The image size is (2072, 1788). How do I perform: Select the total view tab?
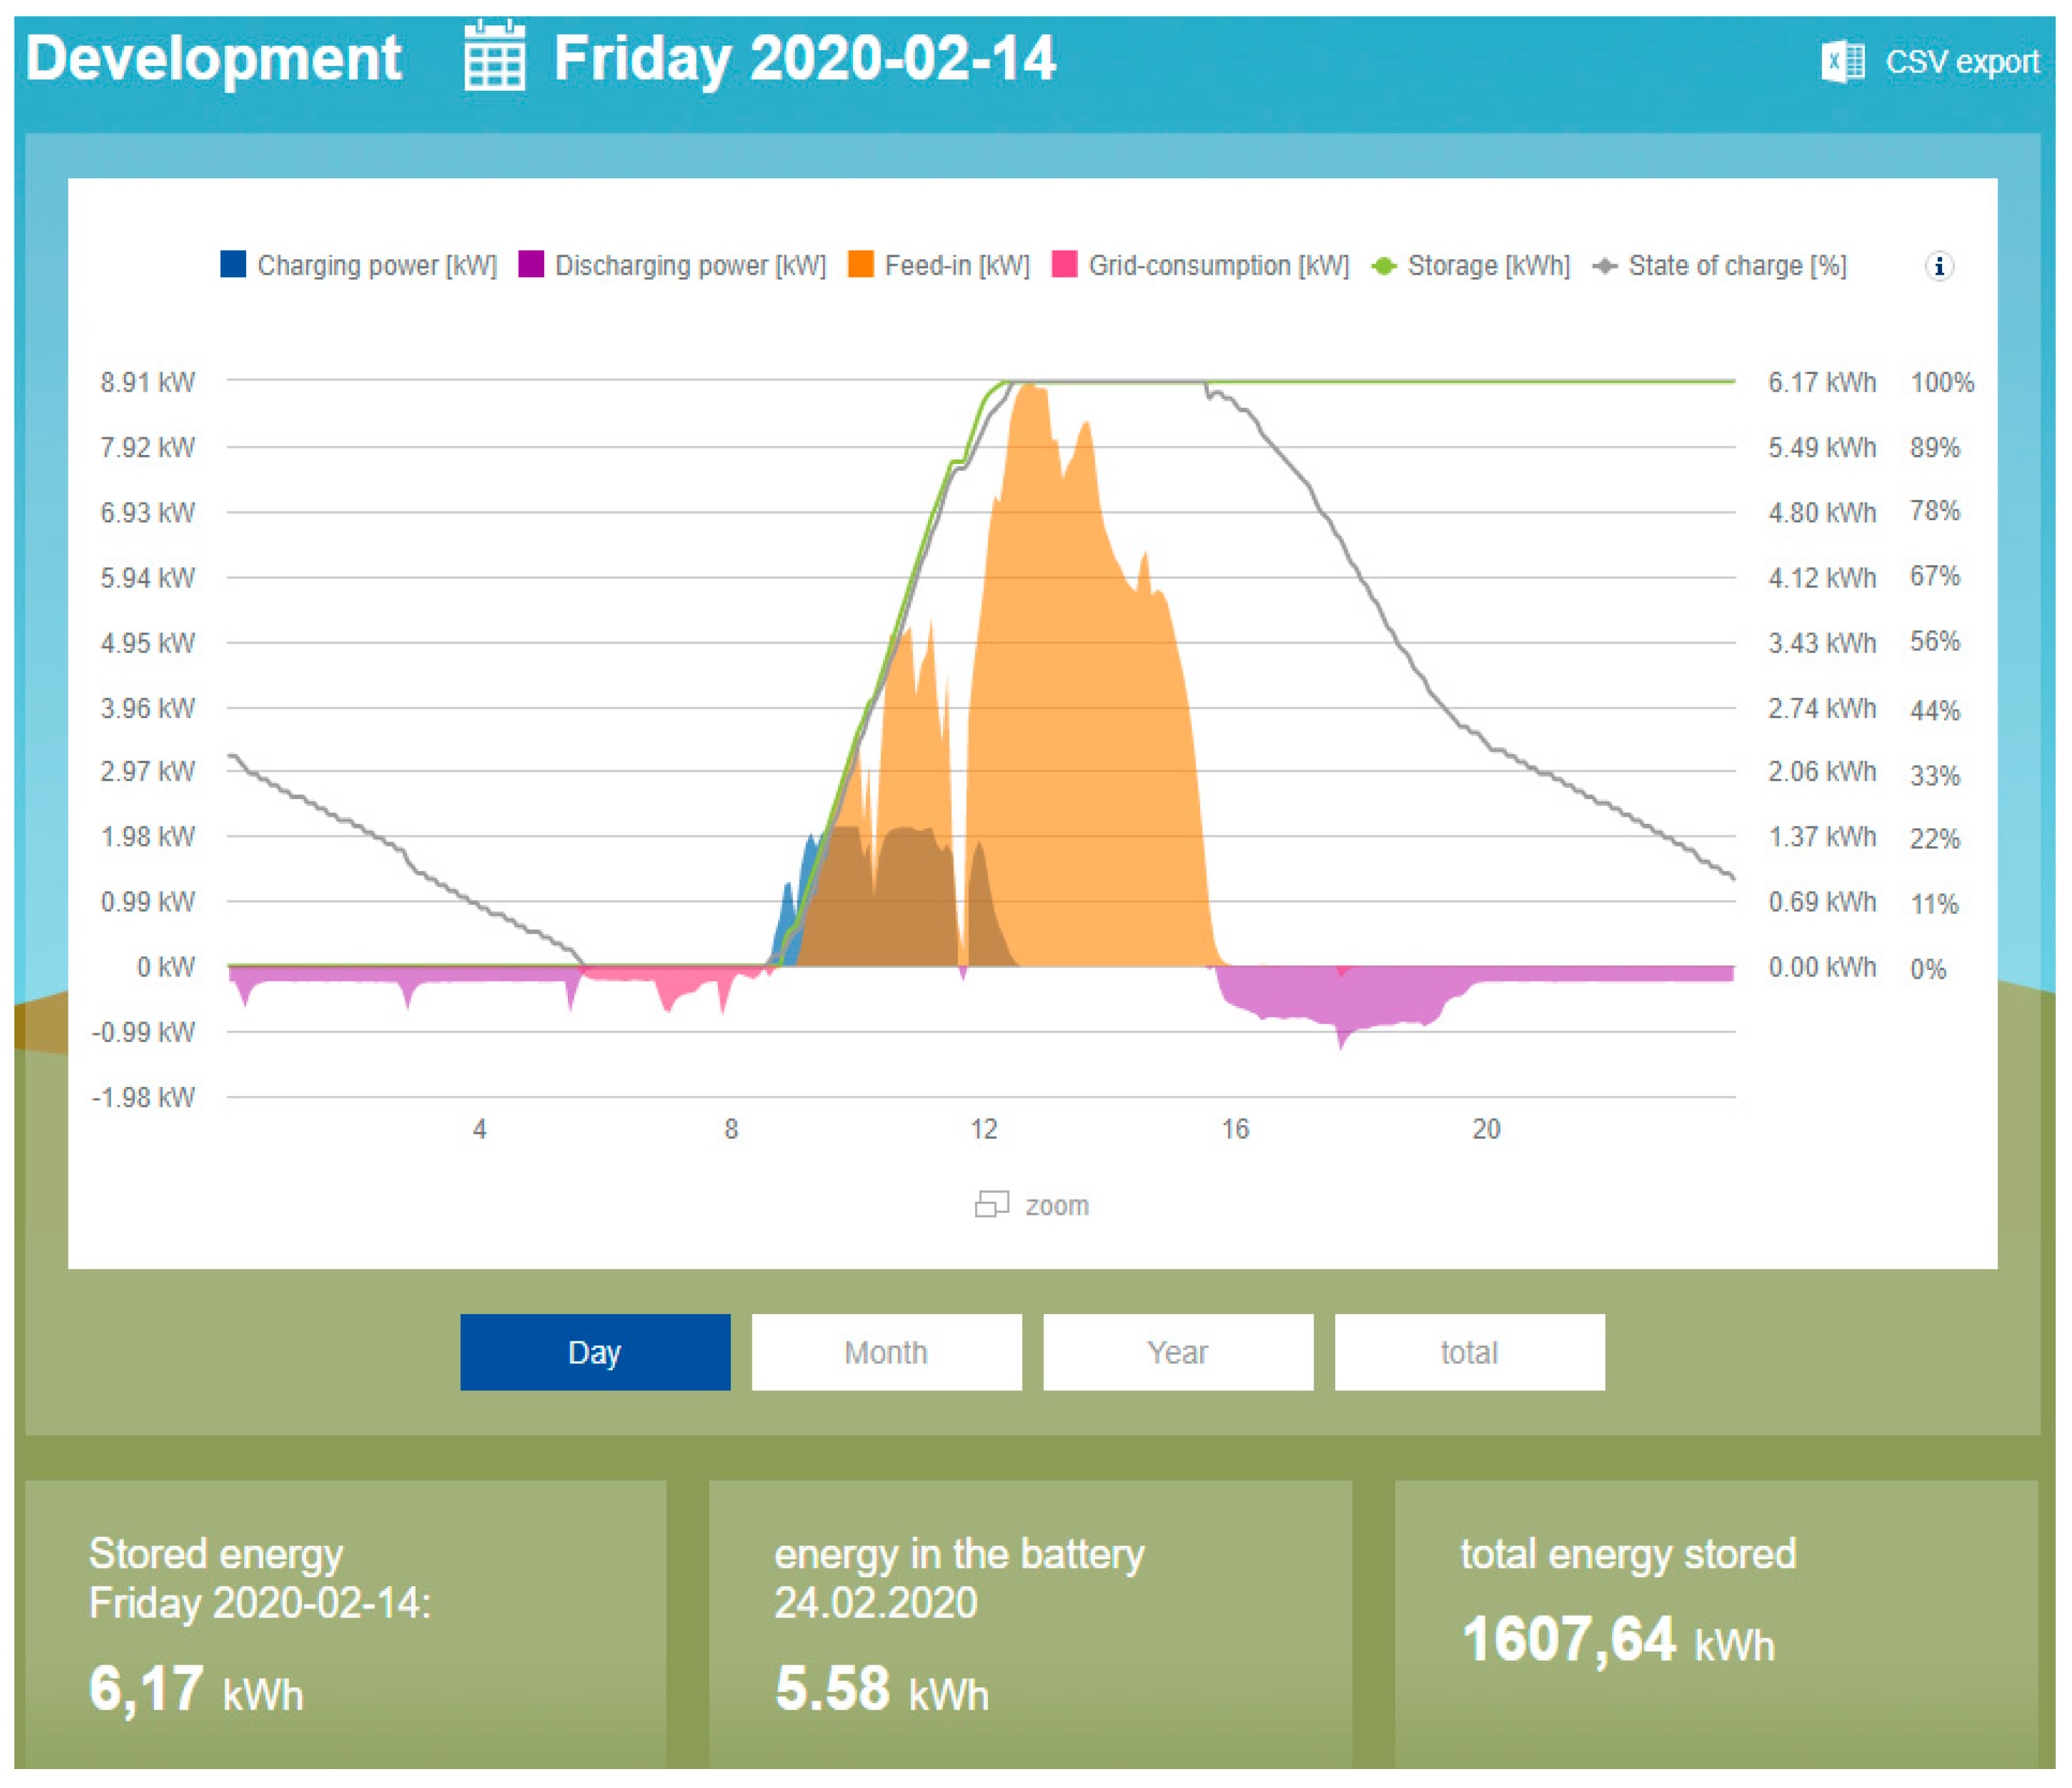1469,1352
